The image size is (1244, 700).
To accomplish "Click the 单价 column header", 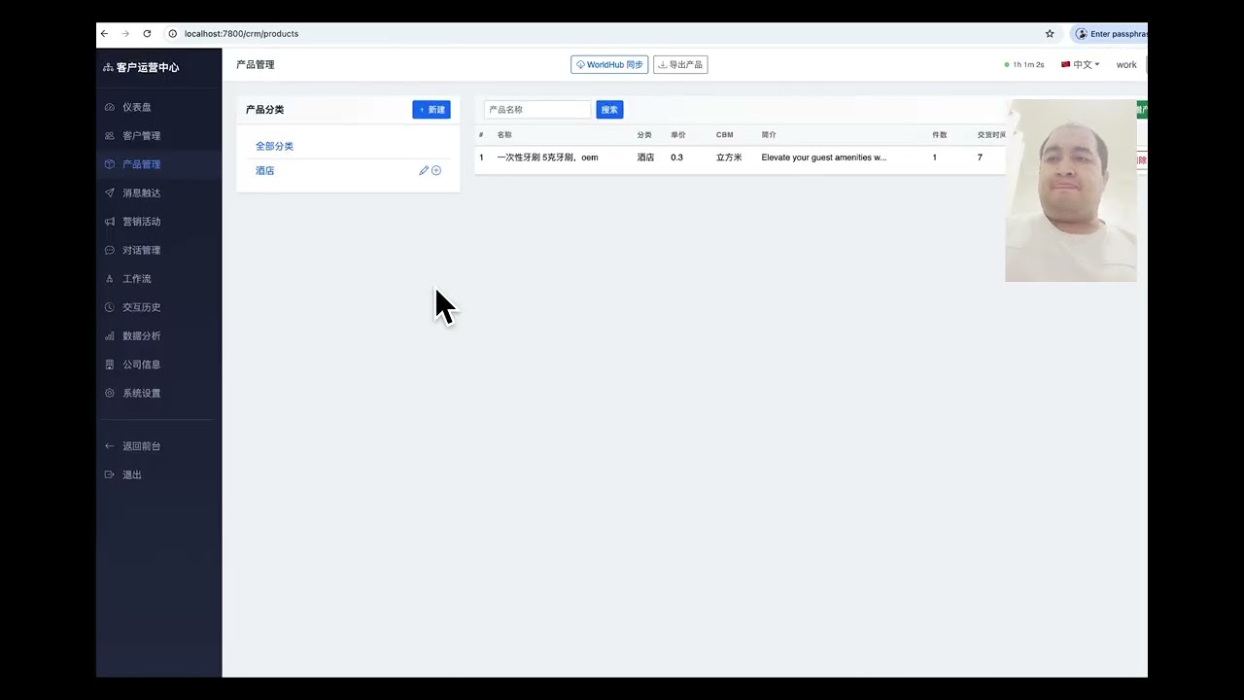I will click(678, 135).
